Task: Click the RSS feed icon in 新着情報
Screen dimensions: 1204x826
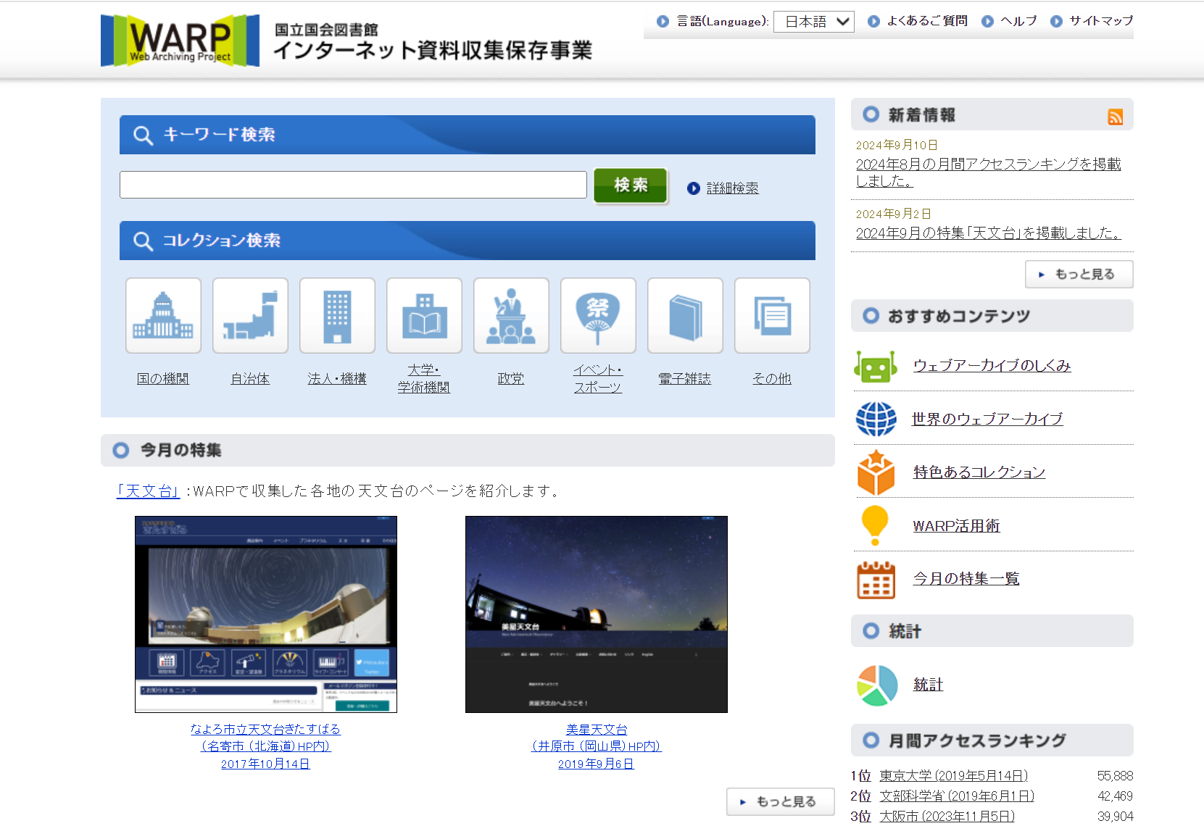Action: [1115, 117]
